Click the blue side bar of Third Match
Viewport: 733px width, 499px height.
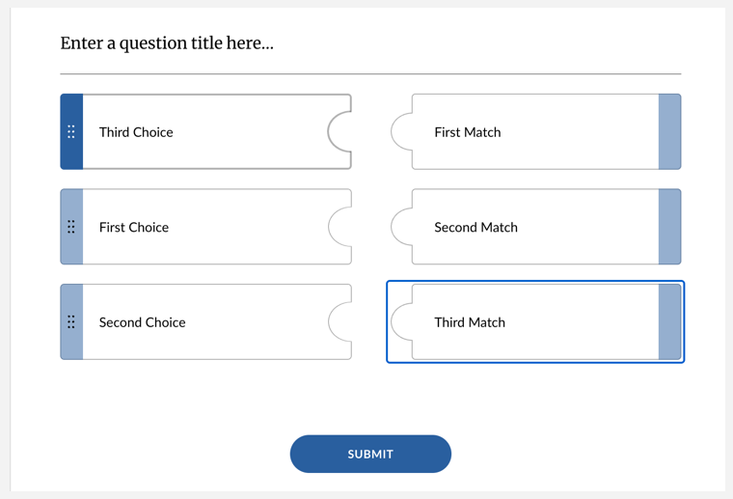(x=669, y=322)
